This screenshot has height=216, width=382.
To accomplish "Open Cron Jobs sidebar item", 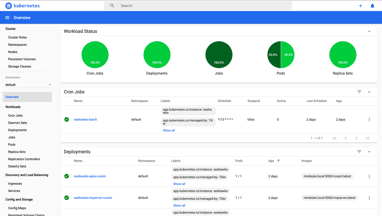I will coord(15,116).
